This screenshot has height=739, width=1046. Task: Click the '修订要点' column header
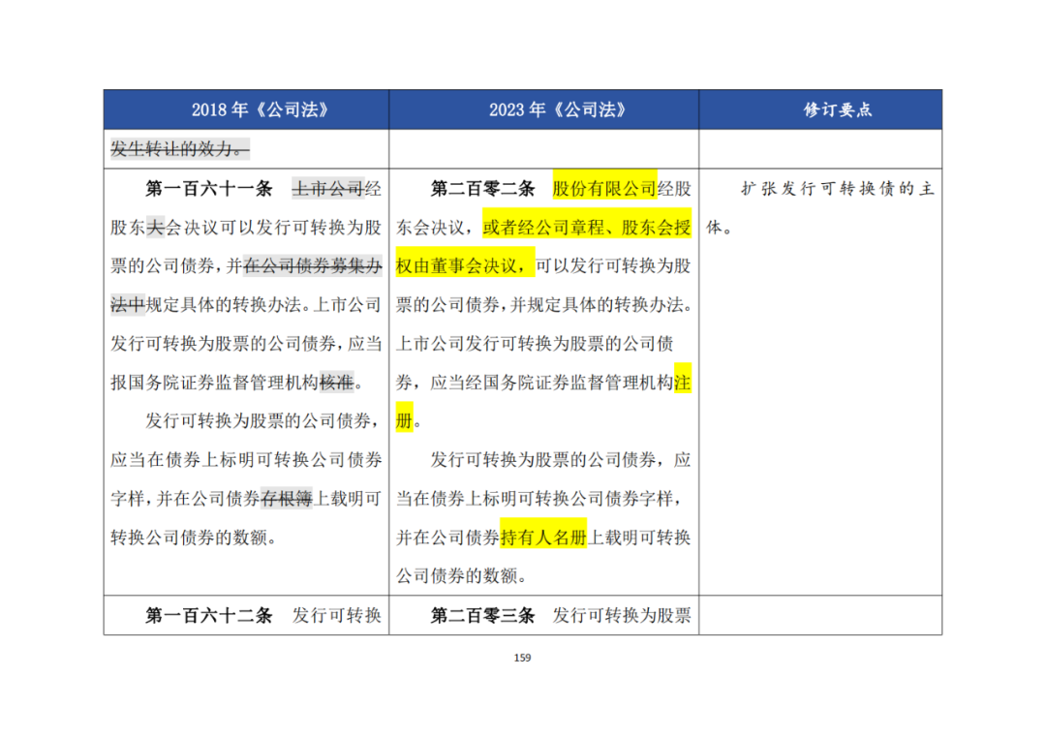(x=837, y=110)
